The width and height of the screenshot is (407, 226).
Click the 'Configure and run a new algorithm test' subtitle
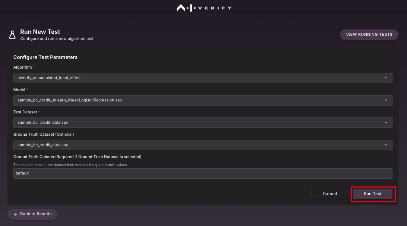tap(57, 39)
